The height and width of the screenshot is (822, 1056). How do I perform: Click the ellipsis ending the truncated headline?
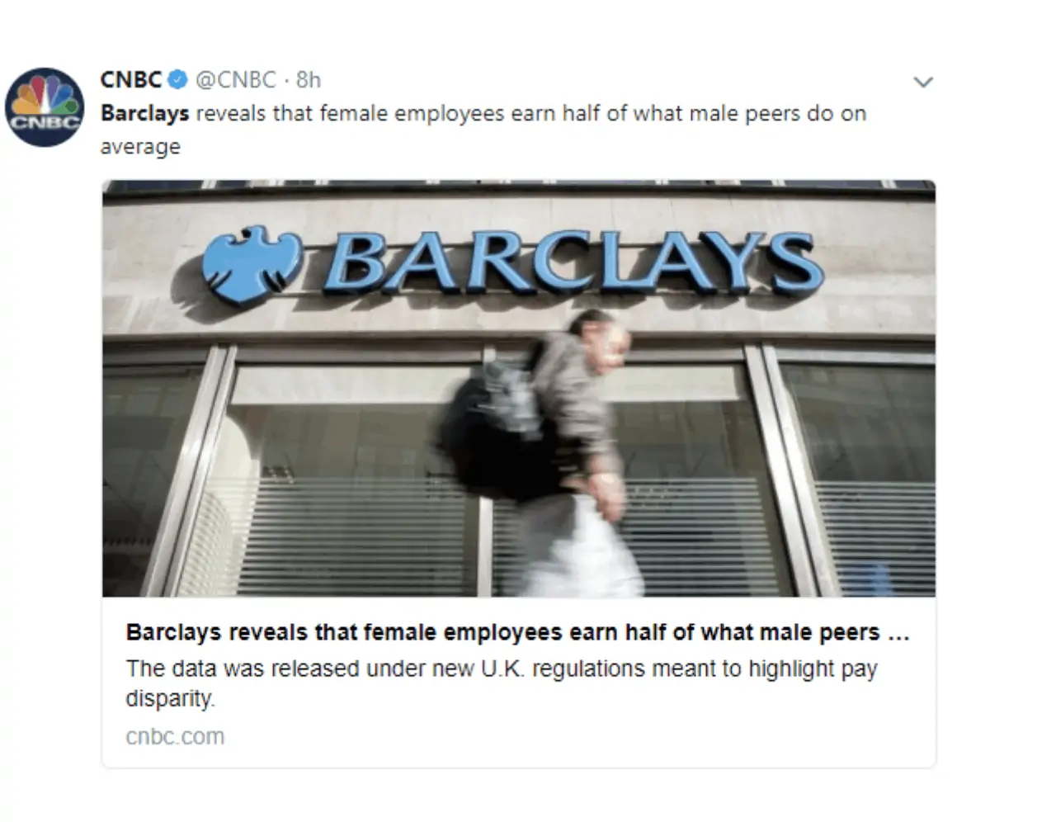click(898, 634)
